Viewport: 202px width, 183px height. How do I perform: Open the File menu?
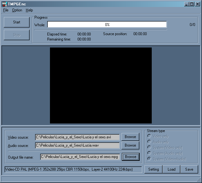(x=6, y=10)
